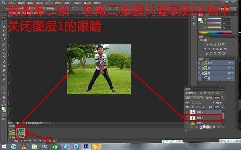241x150 pixels.
Task: Pick a color from the spectrum ramp
Action: [215, 33]
